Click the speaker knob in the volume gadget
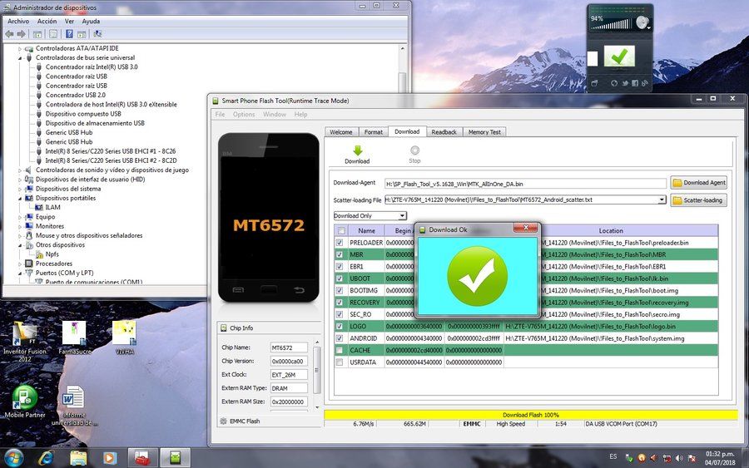 pyautogui.click(x=642, y=22)
